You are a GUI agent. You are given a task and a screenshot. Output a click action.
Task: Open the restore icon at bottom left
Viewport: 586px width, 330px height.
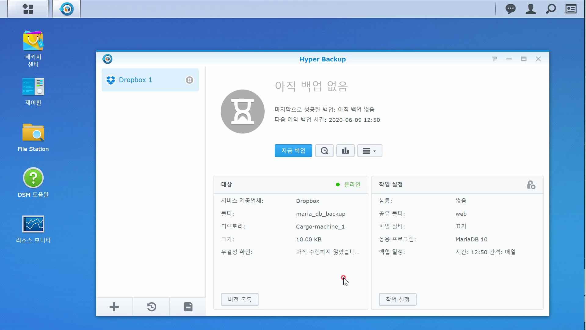151,307
